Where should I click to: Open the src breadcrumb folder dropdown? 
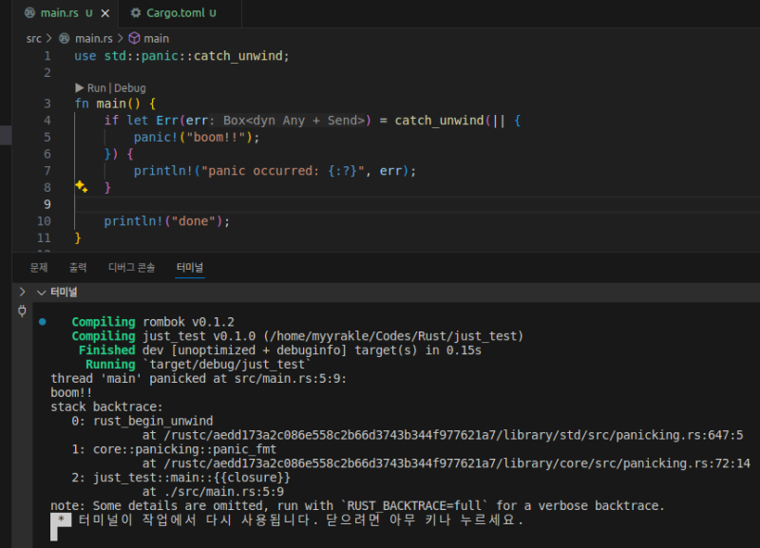pos(34,38)
